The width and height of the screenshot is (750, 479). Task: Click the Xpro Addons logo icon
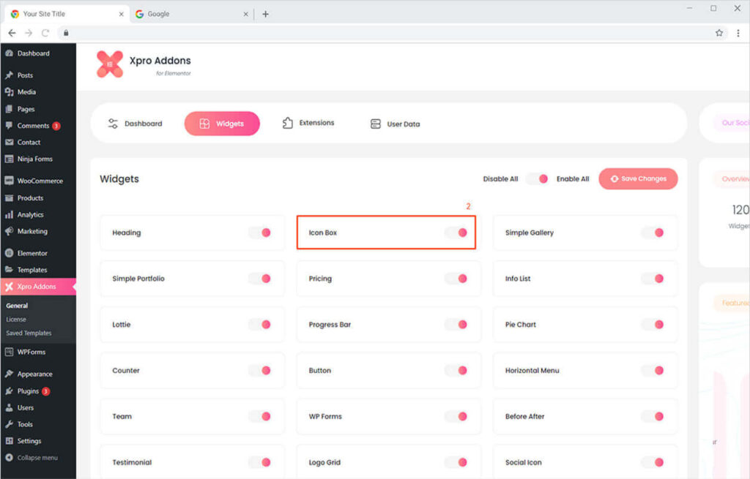point(110,64)
